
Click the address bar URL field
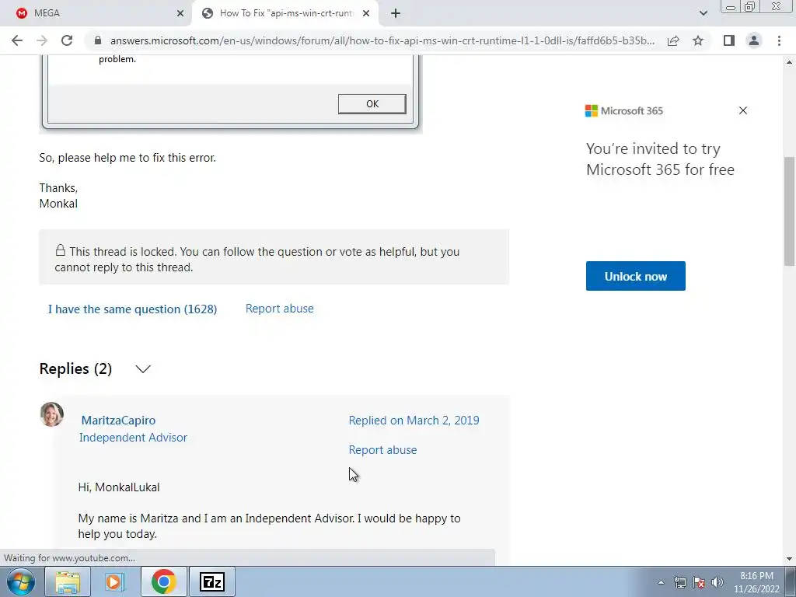click(382, 40)
